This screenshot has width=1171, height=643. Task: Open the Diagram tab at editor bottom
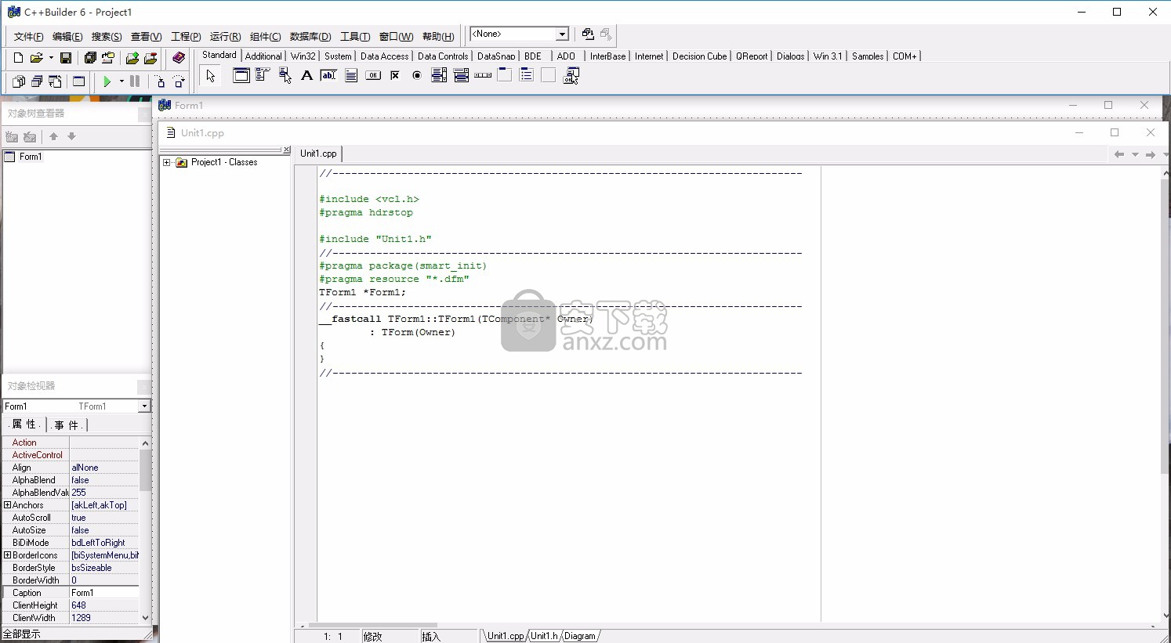pyautogui.click(x=580, y=636)
